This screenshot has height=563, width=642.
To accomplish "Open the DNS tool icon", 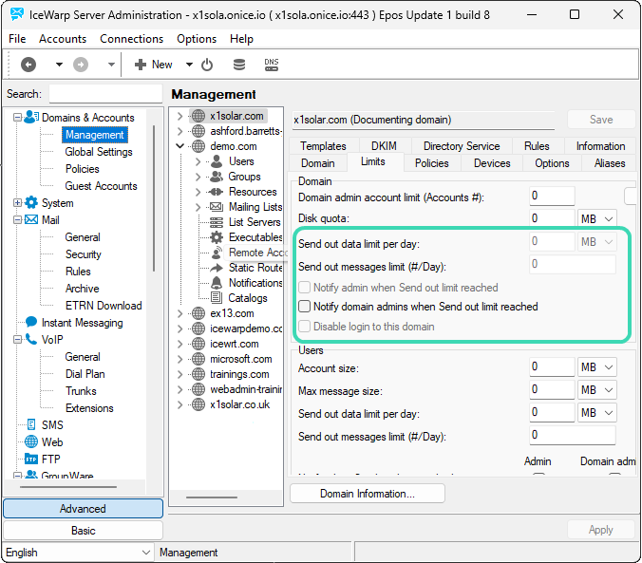I will click(x=272, y=65).
